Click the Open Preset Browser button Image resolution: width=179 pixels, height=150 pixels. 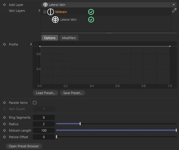coord(24,146)
